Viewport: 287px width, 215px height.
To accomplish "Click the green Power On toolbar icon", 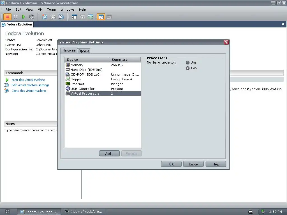I will (24, 17).
